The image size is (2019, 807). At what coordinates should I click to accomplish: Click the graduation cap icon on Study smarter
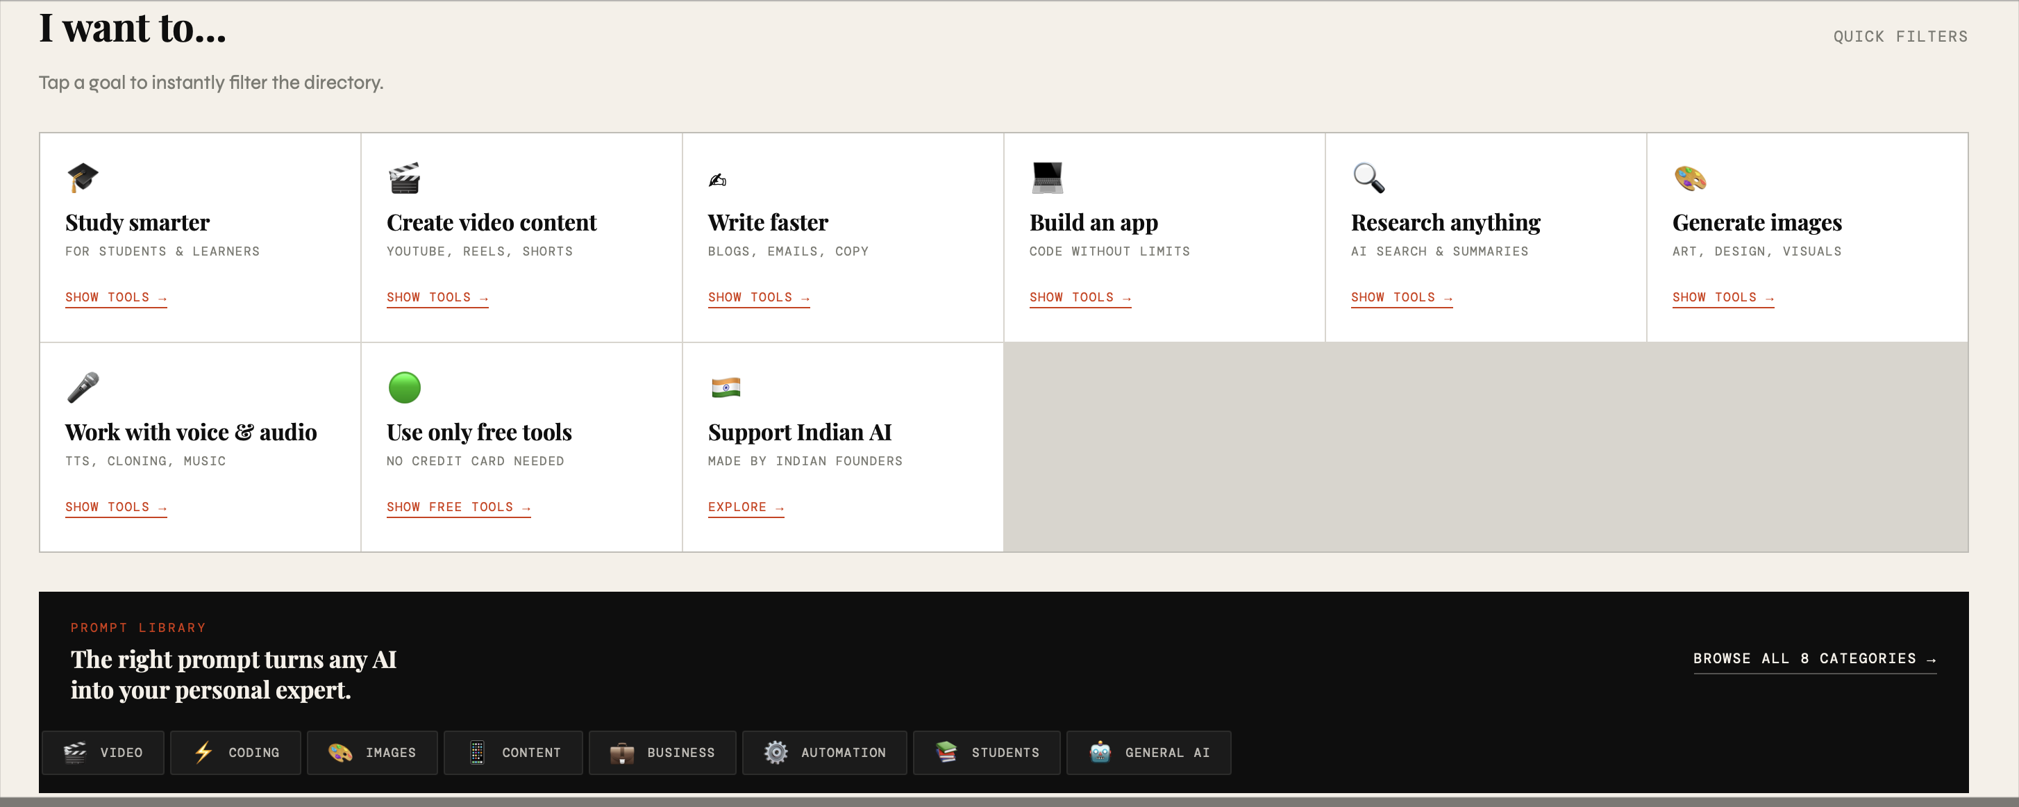click(x=83, y=178)
